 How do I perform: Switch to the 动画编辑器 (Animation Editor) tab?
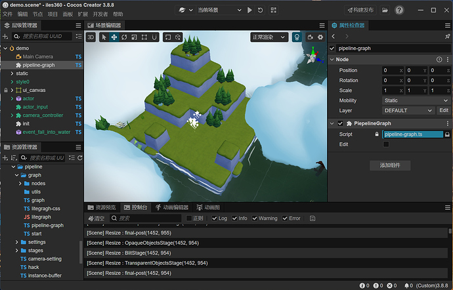[x=172, y=207]
